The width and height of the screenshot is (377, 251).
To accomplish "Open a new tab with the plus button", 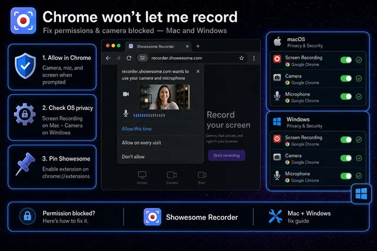I will [198, 46].
